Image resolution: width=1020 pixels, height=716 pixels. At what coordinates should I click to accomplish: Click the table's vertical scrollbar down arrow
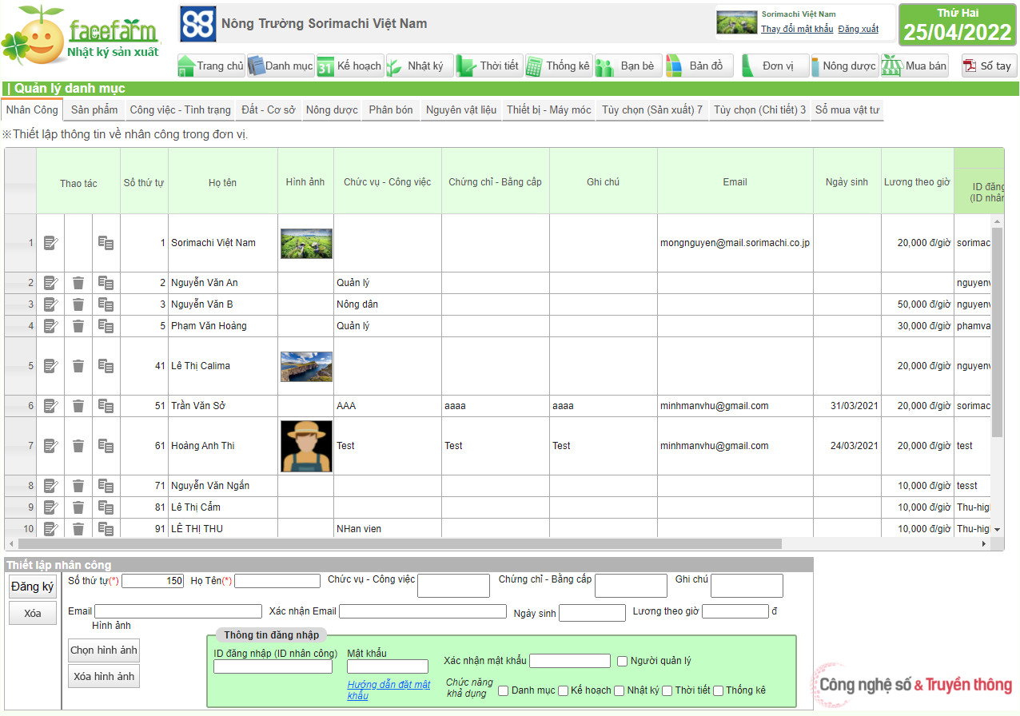click(x=996, y=529)
